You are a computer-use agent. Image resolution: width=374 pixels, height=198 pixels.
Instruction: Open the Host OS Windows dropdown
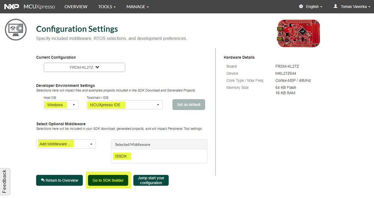coord(61,105)
